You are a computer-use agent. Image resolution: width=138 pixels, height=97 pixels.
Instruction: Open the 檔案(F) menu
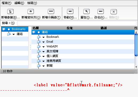point(6,3)
